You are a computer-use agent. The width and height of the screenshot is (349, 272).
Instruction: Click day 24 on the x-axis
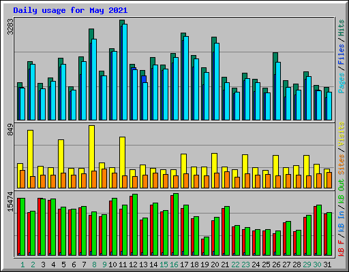[256, 265]
